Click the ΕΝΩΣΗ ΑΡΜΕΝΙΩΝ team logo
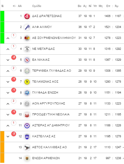This screenshot has width=124, height=164. point(27,158)
